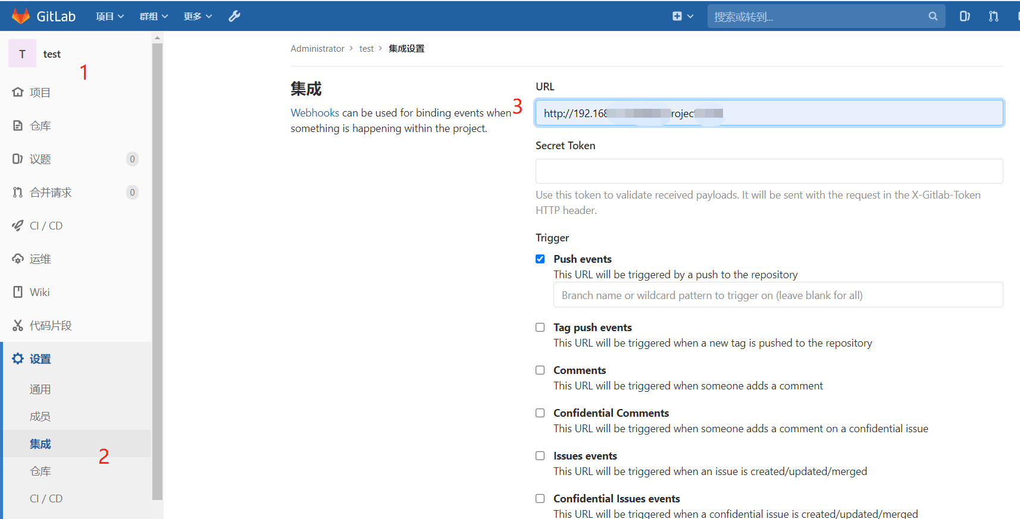Enable the Confidential Issues events checkbox
Viewport: 1020px width, 519px height.
(x=540, y=498)
